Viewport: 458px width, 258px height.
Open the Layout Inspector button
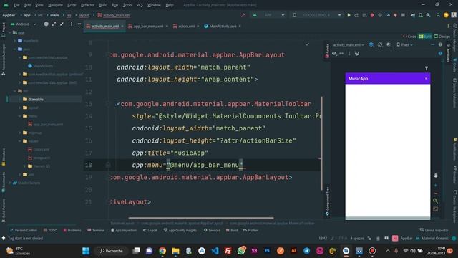pyautogui.click(x=434, y=231)
